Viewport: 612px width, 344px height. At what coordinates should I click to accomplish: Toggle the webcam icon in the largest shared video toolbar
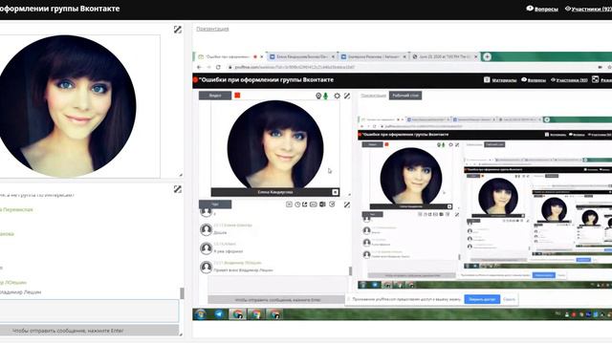(x=318, y=96)
